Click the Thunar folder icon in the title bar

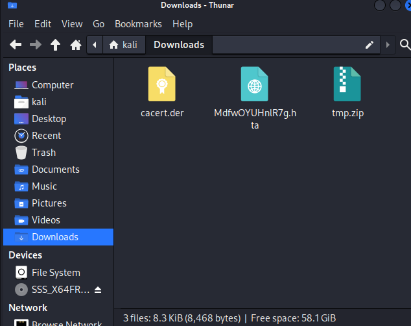click(x=12, y=5)
